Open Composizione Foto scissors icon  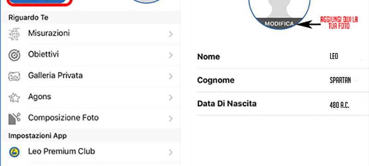(14, 119)
